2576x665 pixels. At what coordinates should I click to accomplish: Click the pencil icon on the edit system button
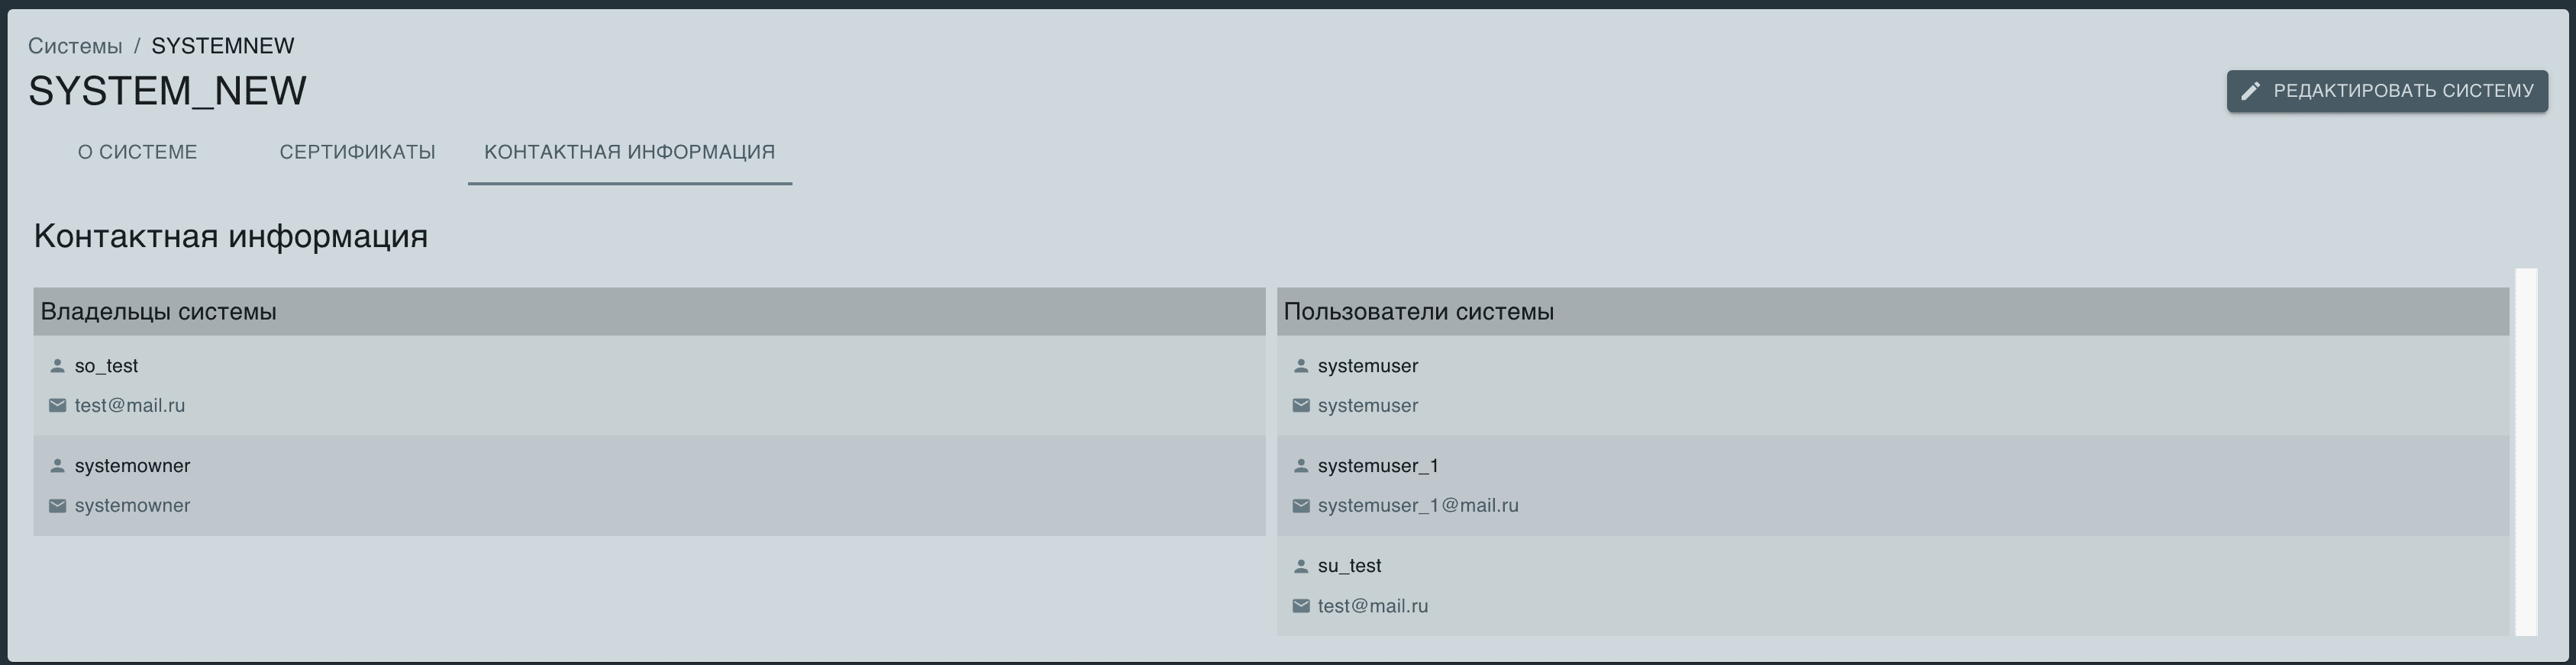tap(2250, 91)
